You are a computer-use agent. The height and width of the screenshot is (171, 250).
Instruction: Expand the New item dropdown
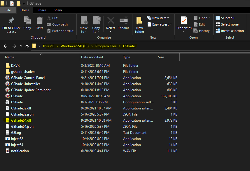point(168,18)
